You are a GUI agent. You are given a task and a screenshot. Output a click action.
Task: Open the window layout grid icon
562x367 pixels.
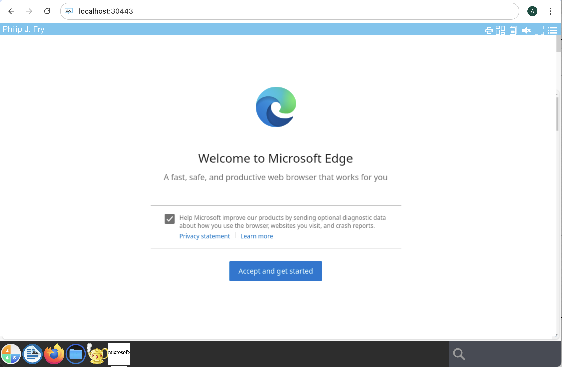pos(500,30)
